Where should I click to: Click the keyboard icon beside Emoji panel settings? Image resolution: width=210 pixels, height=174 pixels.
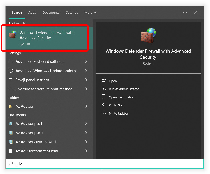(x=11, y=80)
